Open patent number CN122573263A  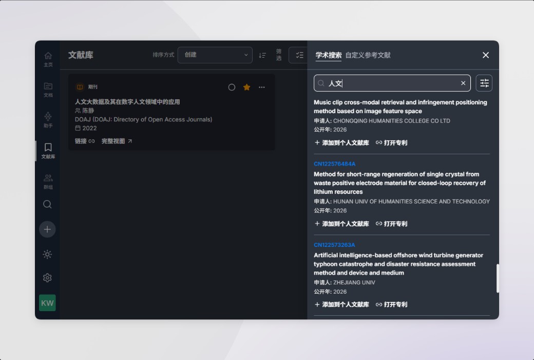(334, 245)
